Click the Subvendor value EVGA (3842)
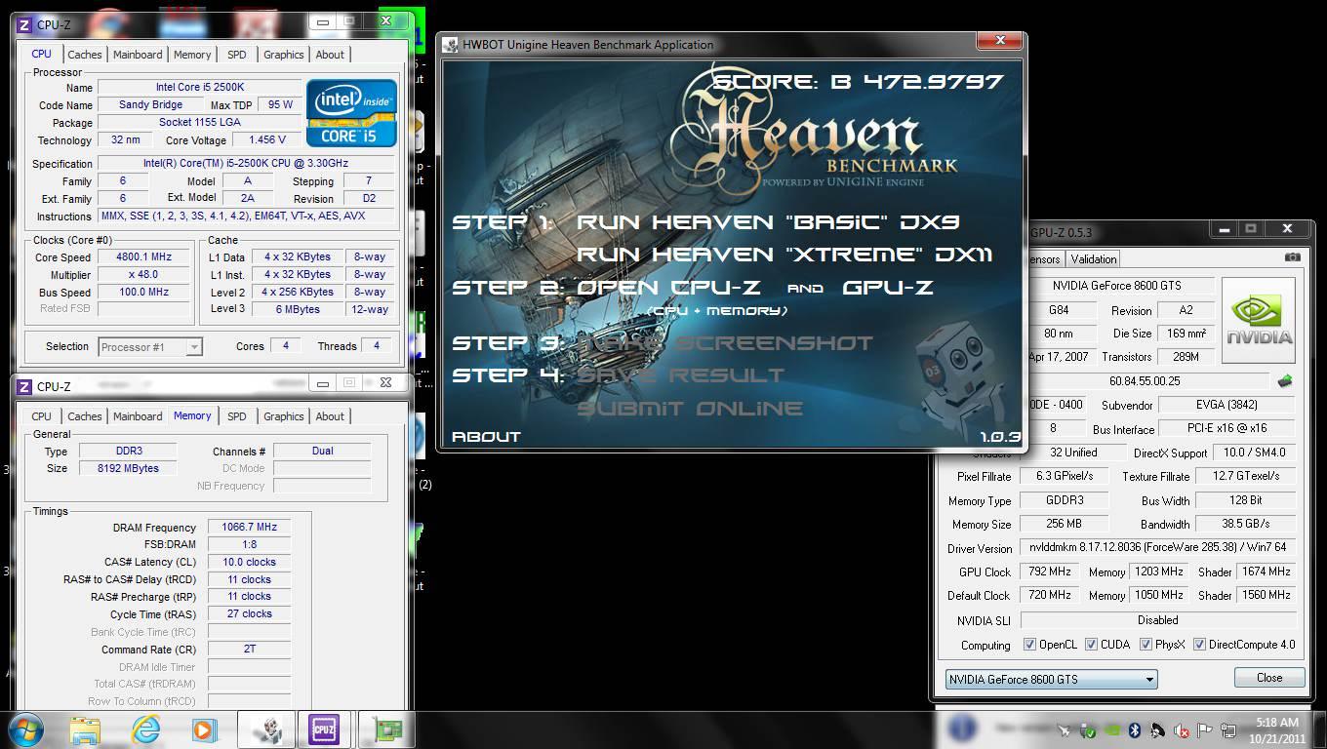 coord(1226,405)
